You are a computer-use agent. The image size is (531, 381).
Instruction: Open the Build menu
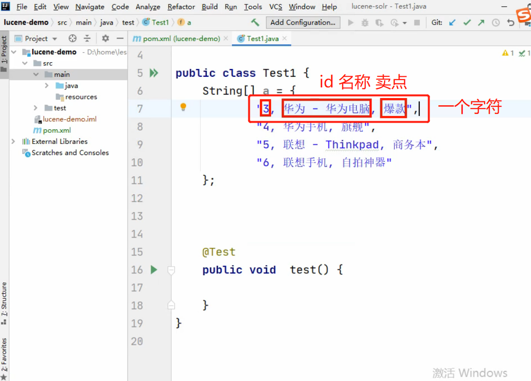pyautogui.click(x=210, y=7)
